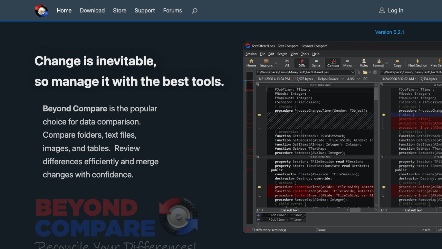Toggle the Diffs display filter
442x249 pixels.
(x=302, y=63)
